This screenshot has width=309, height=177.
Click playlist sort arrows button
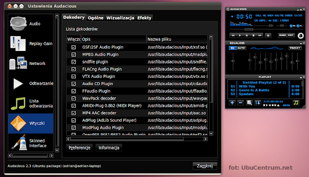point(257,102)
